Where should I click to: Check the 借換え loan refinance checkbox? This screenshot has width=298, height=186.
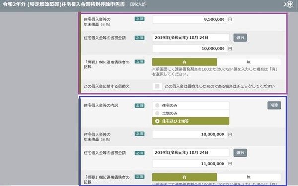pyautogui.click(x=157, y=86)
